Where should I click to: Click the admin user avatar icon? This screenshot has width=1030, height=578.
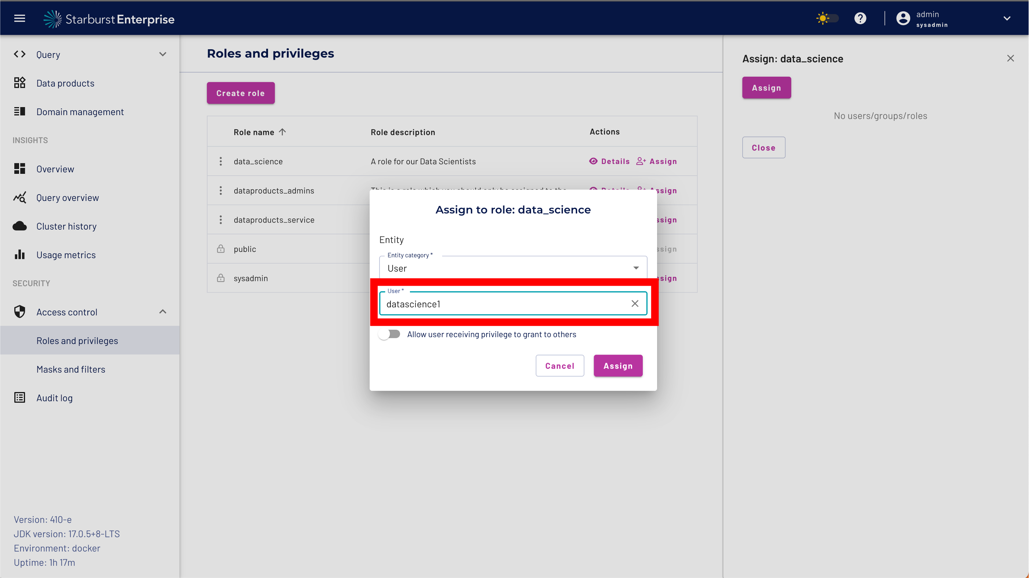[x=903, y=18]
